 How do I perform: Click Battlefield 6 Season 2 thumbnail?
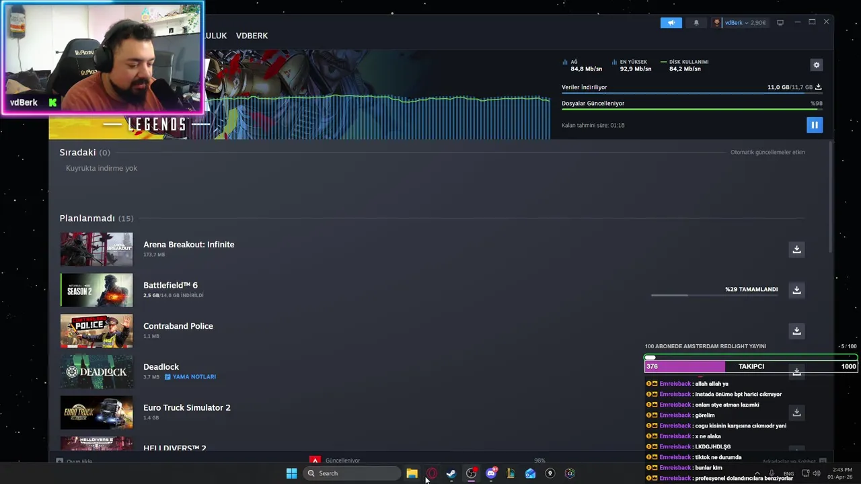pyautogui.click(x=97, y=290)
